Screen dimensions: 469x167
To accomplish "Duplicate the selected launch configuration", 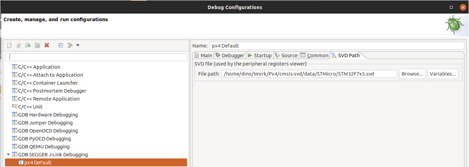I will click(37, 46).
